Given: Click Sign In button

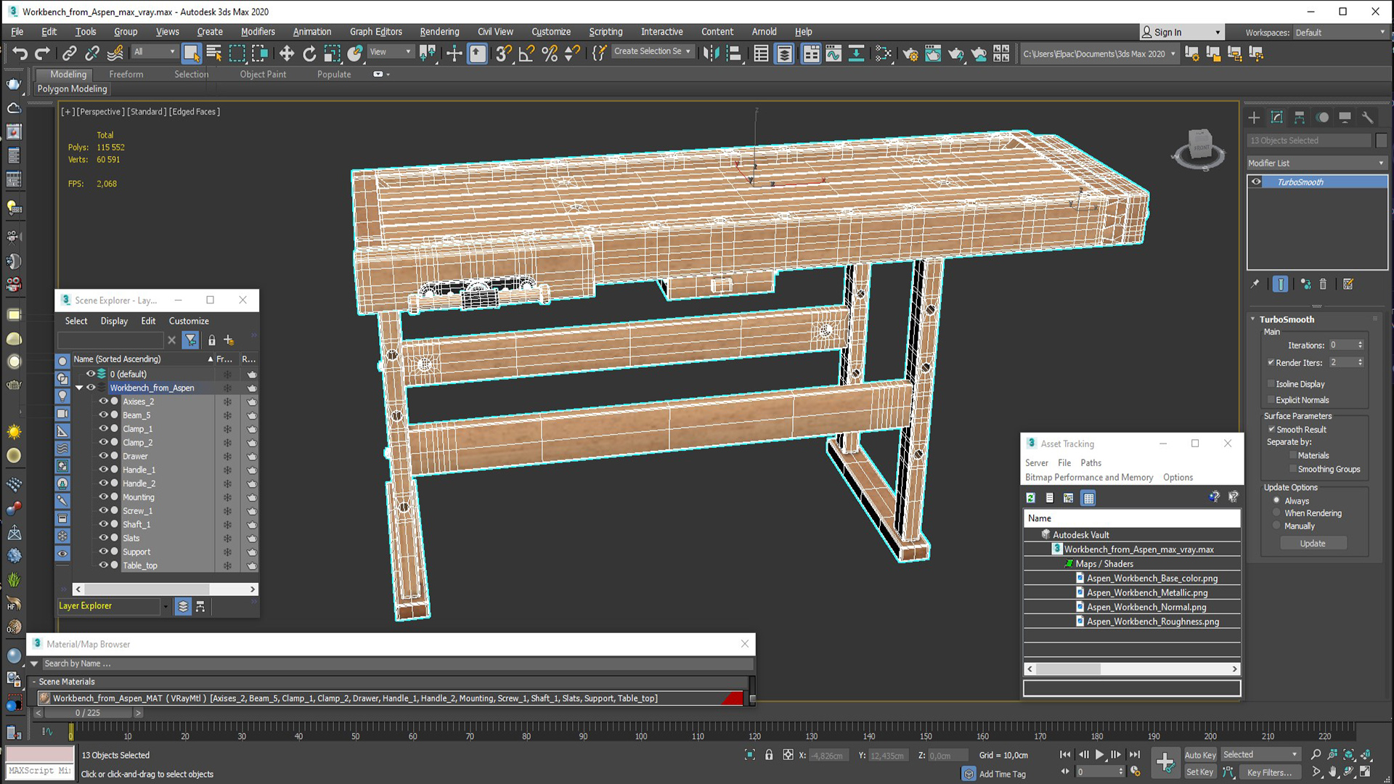Looking at the screenshot, I should (x=1181, y=33).
